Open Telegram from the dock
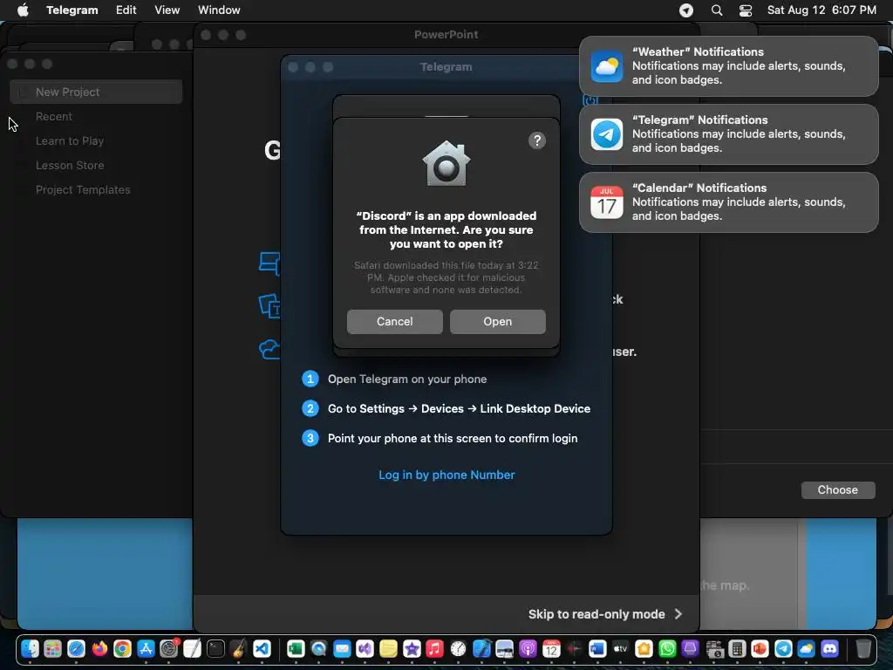Image resolution: width=893 pixels, height=670 pixels. point(783,648)
